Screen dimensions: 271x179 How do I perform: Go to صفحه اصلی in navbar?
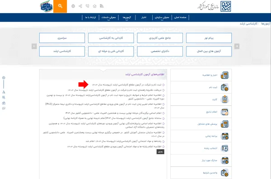180,18
